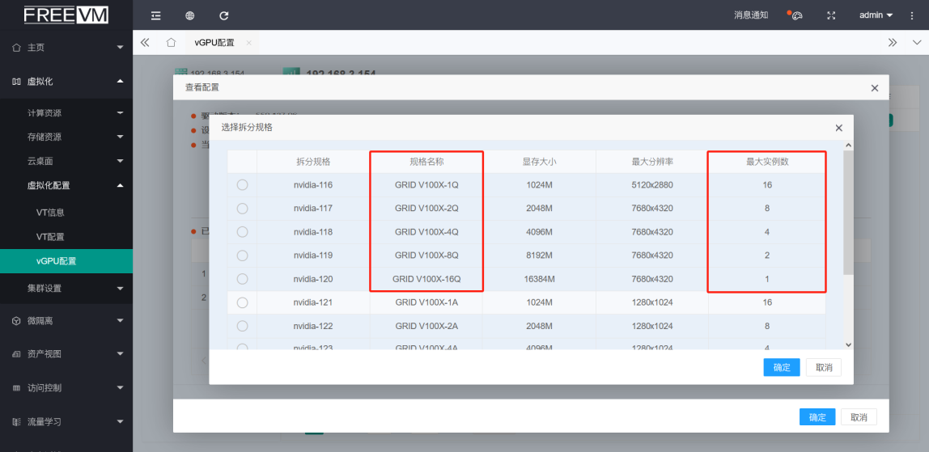Click the 最大分辨率 column header
This screenshot has height=452, width=929.
click(x=652, y=162)
